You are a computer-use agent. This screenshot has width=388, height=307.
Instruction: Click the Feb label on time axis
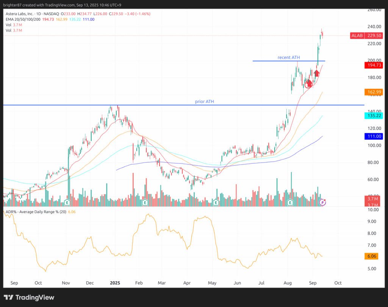pos(139,283)
